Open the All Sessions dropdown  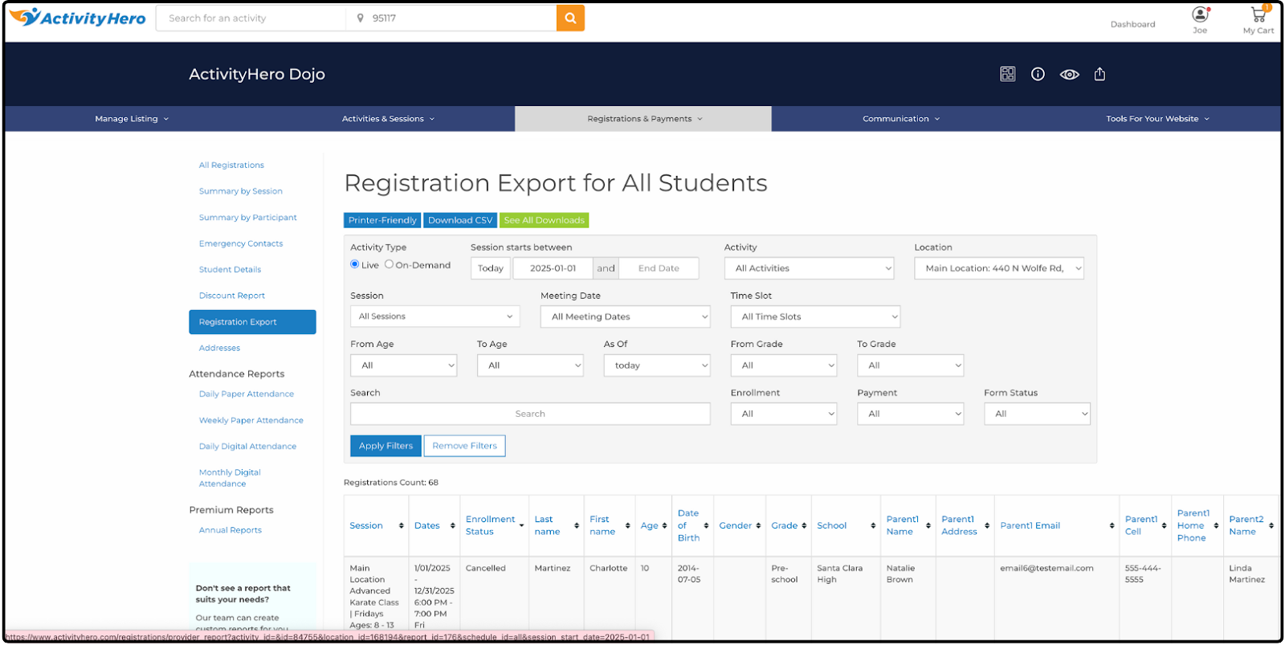point(435,316)
